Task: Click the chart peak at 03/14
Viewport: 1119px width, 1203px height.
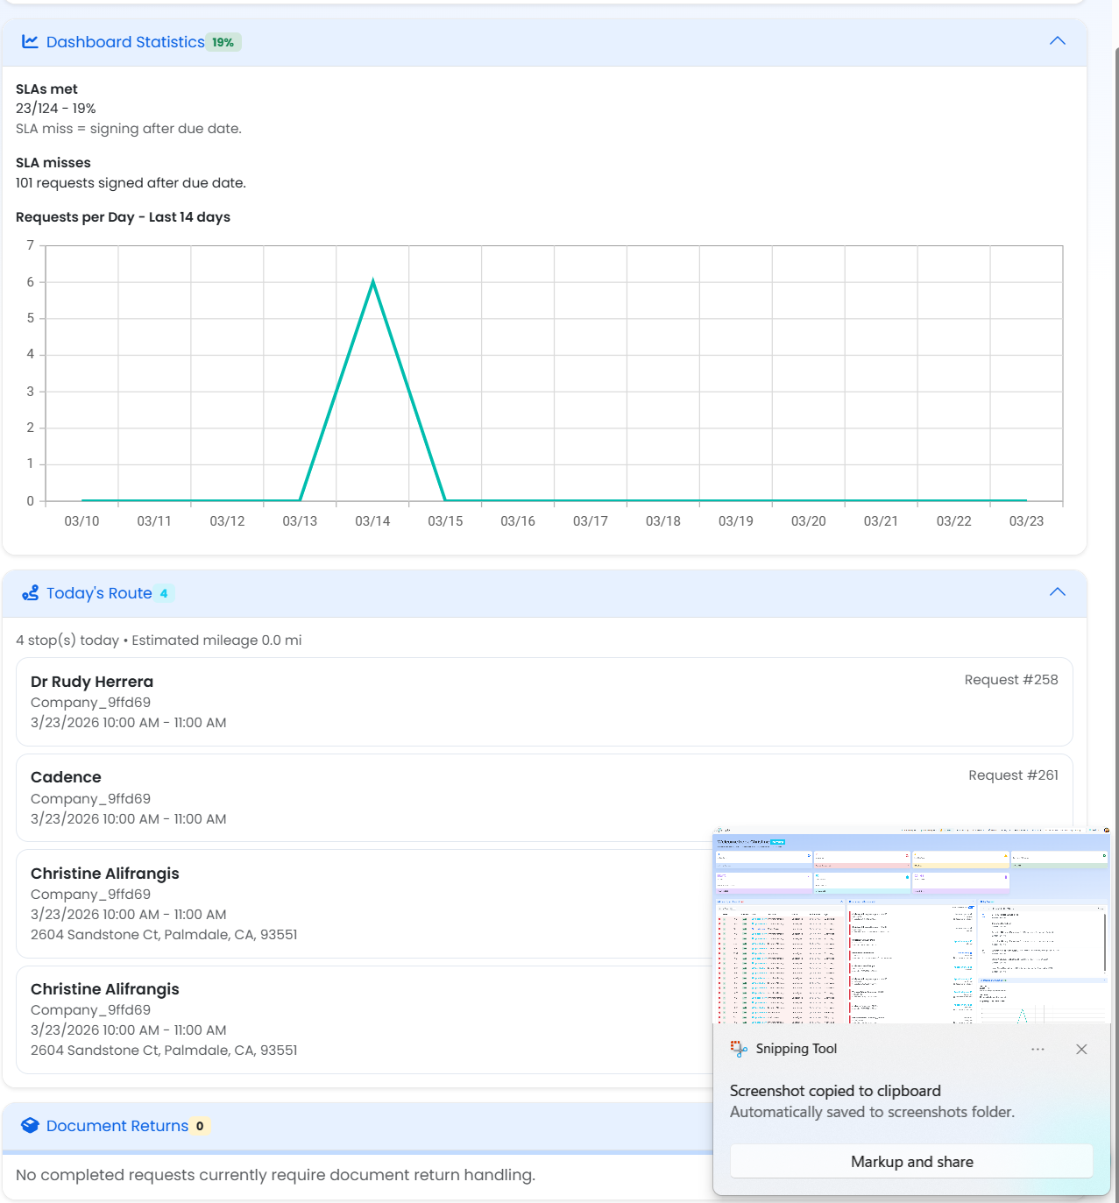Action: (373, 282)
